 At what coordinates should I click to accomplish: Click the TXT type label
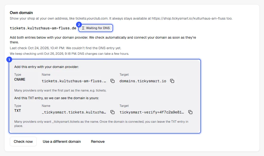[17, 111]
